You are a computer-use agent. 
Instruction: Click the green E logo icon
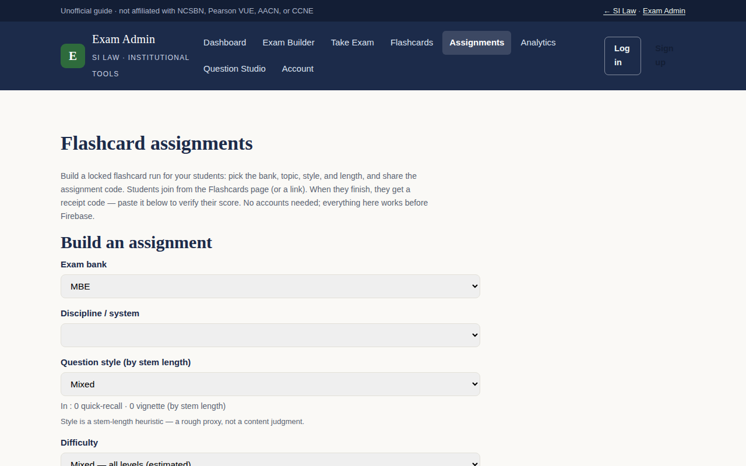[x=73, y=56]
